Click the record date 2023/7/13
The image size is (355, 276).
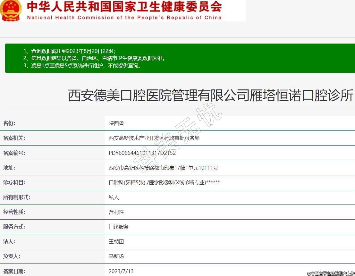point(121,271)
